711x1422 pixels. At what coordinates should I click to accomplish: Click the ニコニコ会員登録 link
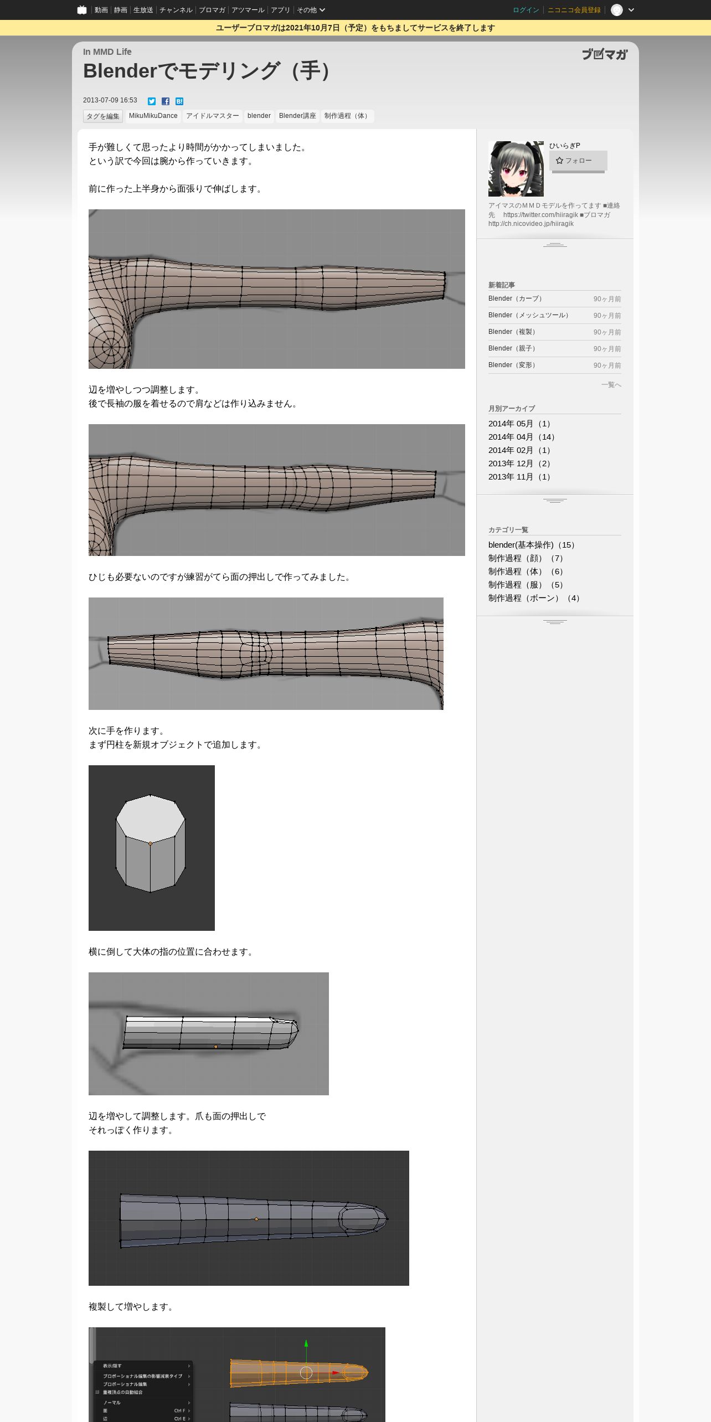(574, 10)
